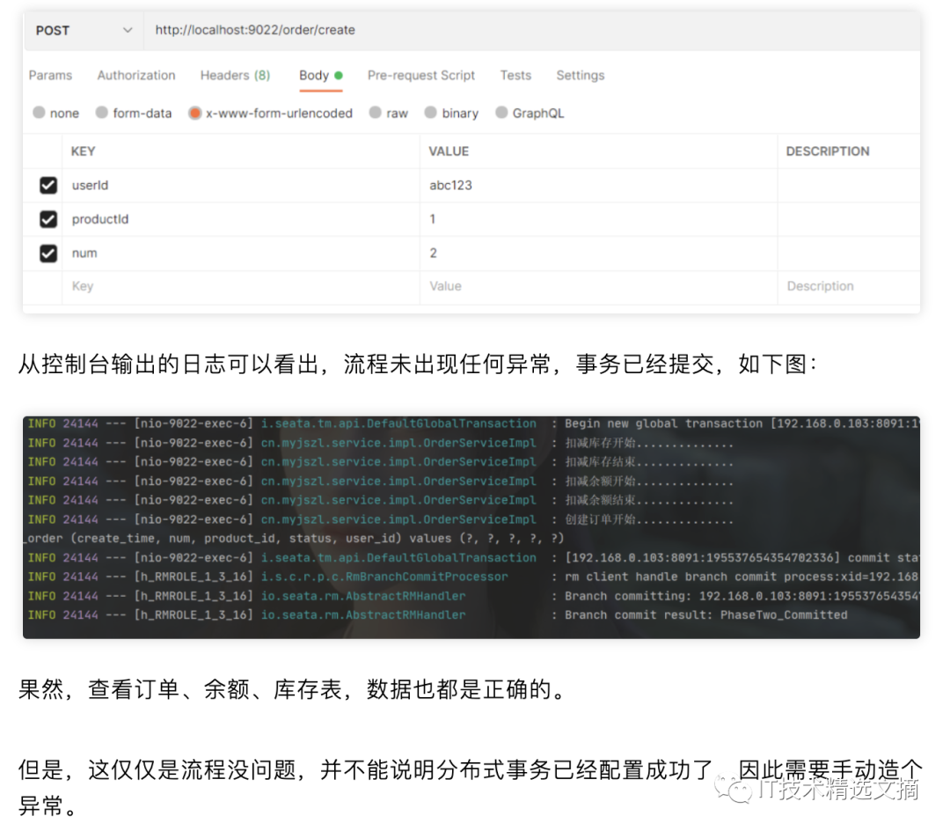The width and height of the screenshot is (950, 831).
Task: Select the Body tab
Action: tap(320, 75)
